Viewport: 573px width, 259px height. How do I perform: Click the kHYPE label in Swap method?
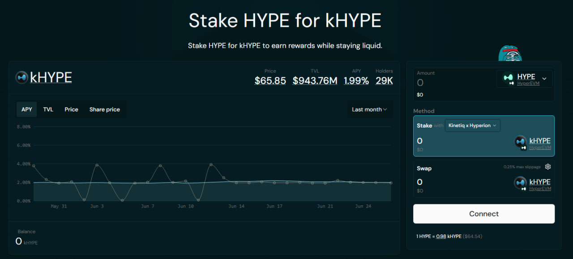[x=540, y=182]
